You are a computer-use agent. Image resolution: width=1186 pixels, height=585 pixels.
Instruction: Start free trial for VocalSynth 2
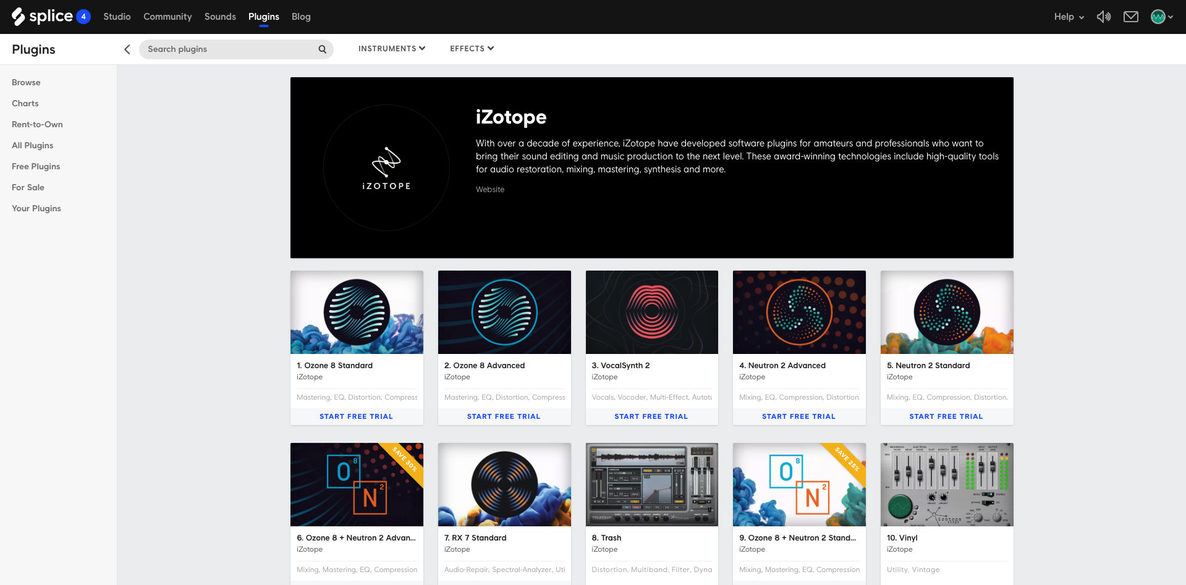(651, 416)
